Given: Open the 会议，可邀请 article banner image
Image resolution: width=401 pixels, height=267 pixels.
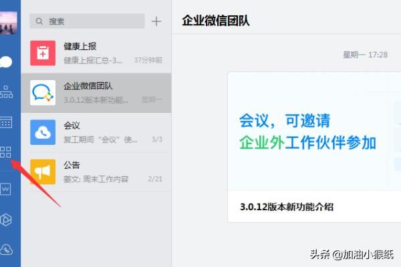Looking at the screenshot, I should coord(314,131).
